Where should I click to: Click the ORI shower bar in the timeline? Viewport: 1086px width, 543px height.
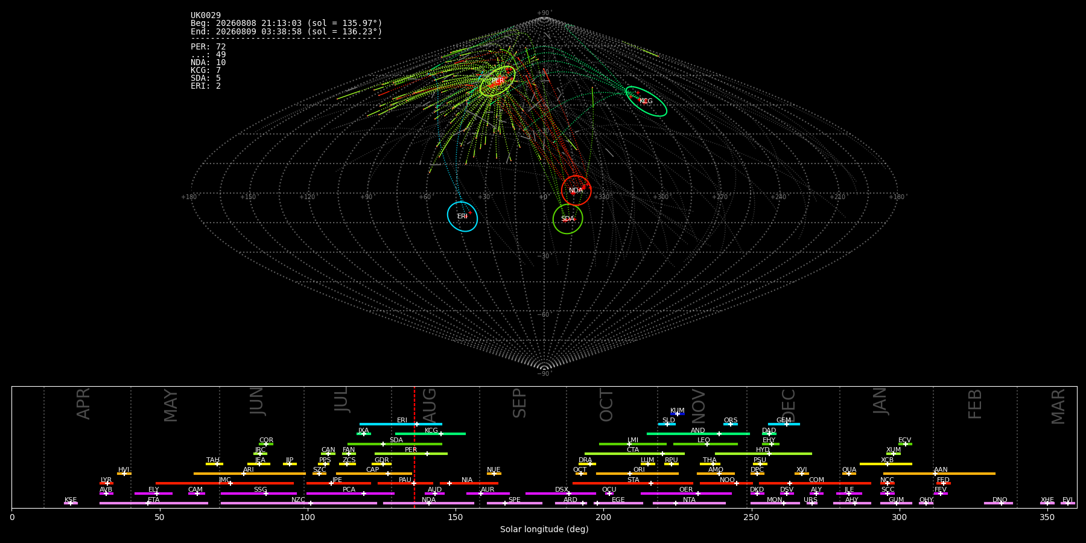(x=637, y=474)
